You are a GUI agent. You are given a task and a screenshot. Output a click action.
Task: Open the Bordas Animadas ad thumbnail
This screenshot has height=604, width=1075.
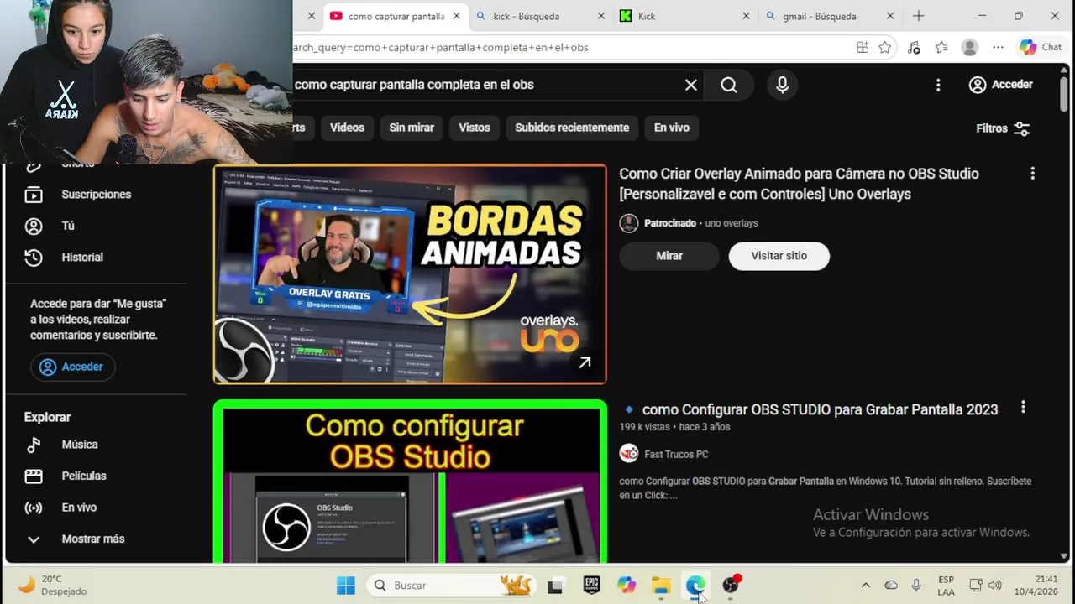[x=410, y=274]
